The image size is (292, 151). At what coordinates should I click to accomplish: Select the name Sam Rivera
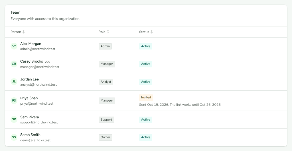point(30,117)
